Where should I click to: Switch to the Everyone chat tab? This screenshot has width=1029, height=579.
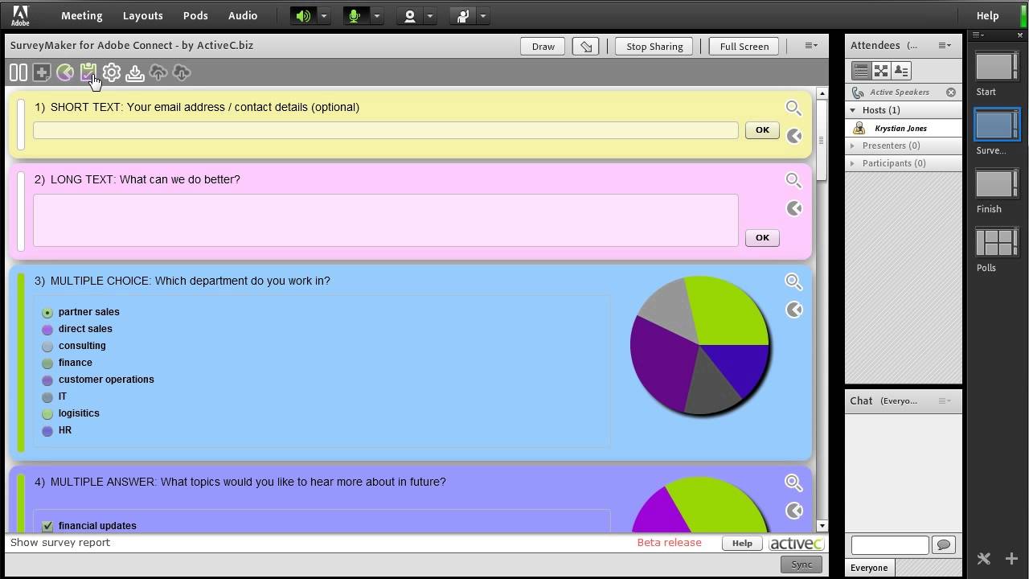[869, 568]
